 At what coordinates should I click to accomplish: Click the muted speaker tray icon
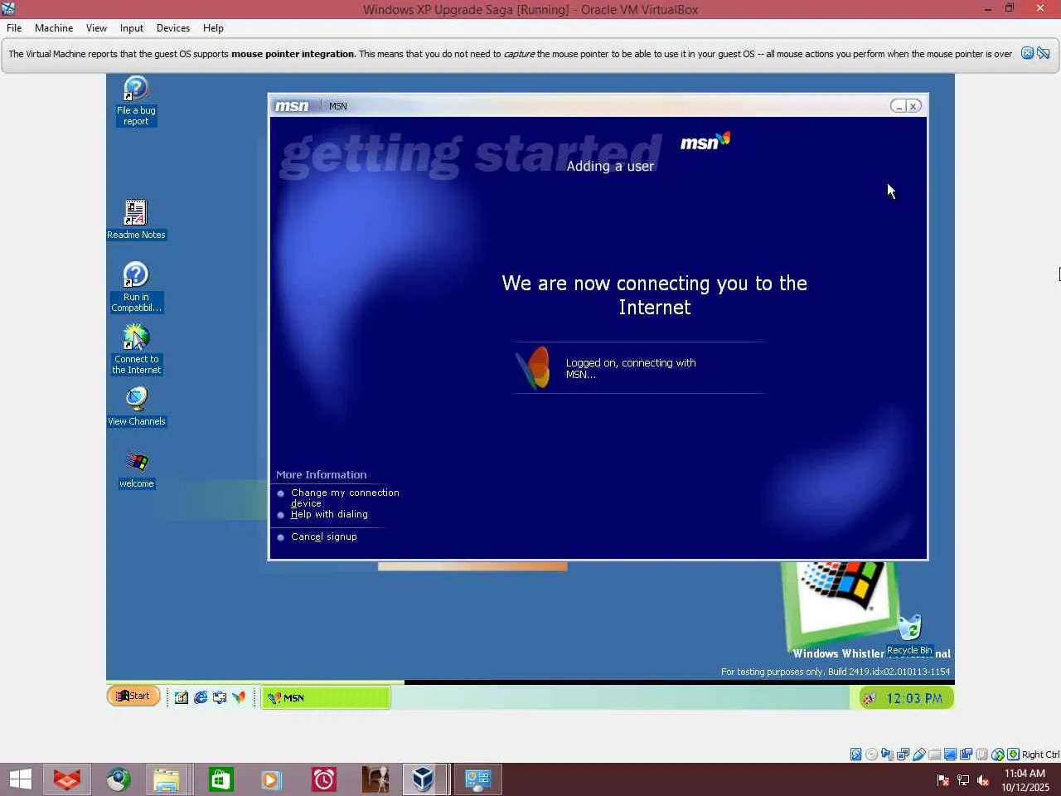(983, 780)
